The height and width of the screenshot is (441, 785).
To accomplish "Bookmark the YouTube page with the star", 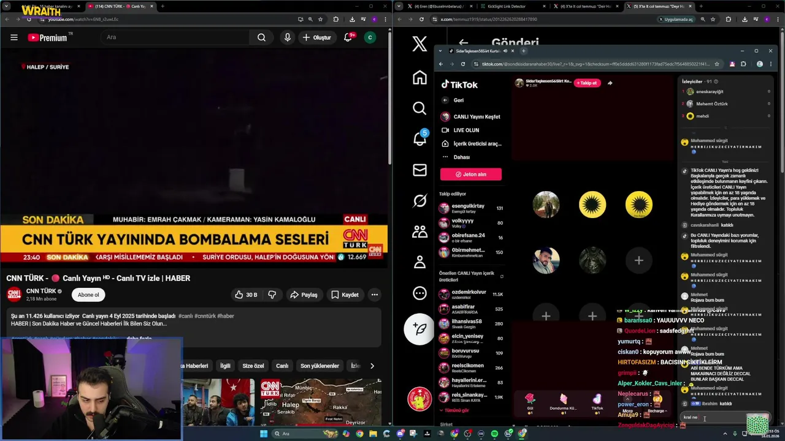I will tap(320, 19).
